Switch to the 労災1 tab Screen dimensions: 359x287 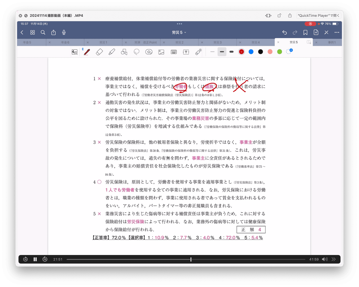coord(103,43)
